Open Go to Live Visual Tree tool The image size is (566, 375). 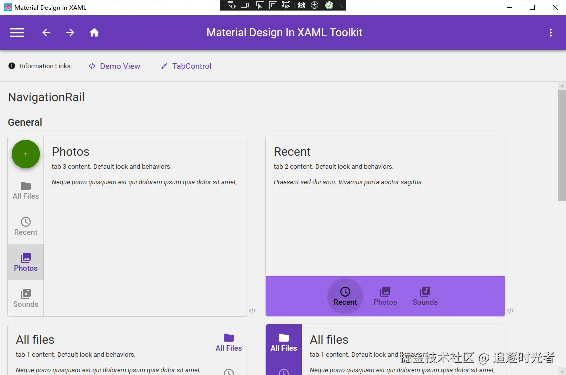[x=231, y=5]
